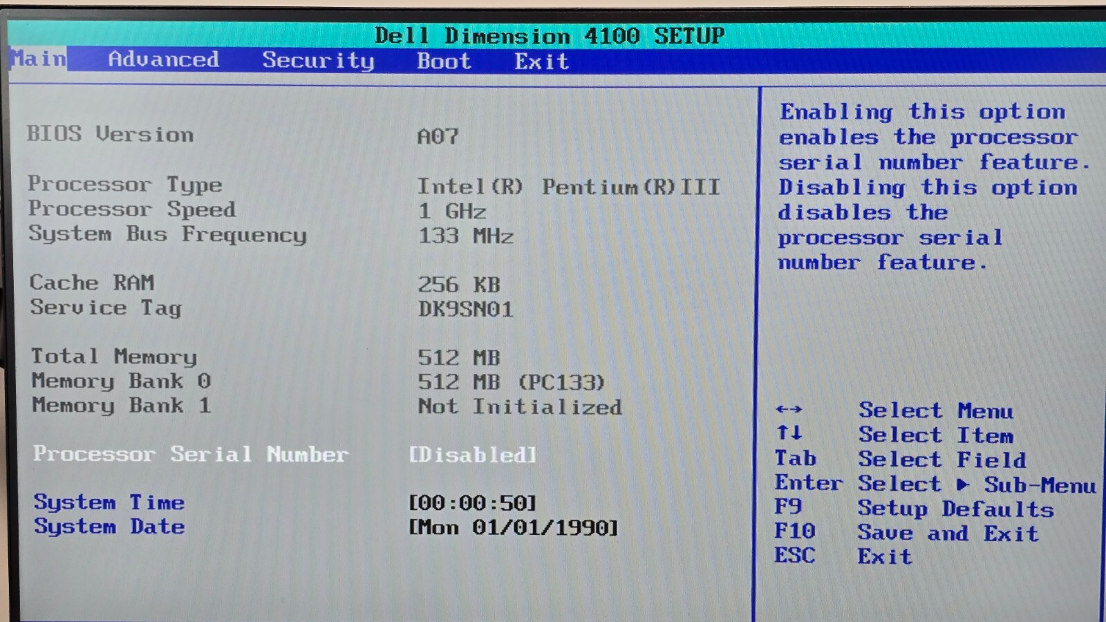Click the up-down arrows Select Item hint
The height and width of the screenshot is (622, 1106).
pyautogui.click(x=894, y=435)
